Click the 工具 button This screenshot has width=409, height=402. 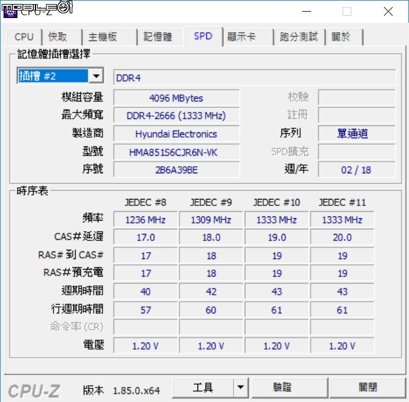[203, 387]
